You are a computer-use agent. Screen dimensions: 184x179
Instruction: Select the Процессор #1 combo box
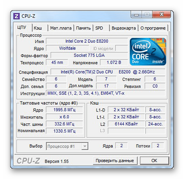(x=67, y=146)
